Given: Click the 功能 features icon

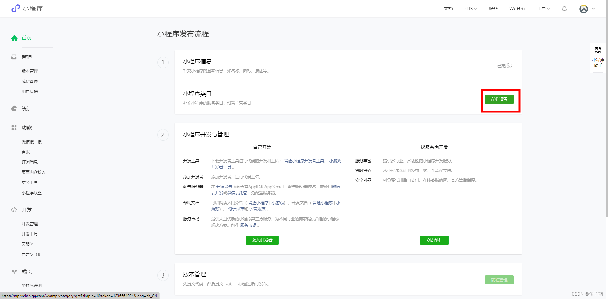Looking at the screenshot, I should tap(14, 128).
